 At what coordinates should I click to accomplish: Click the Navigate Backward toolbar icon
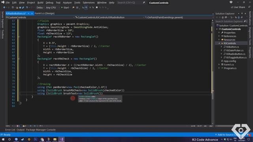[x=4, y=7]
